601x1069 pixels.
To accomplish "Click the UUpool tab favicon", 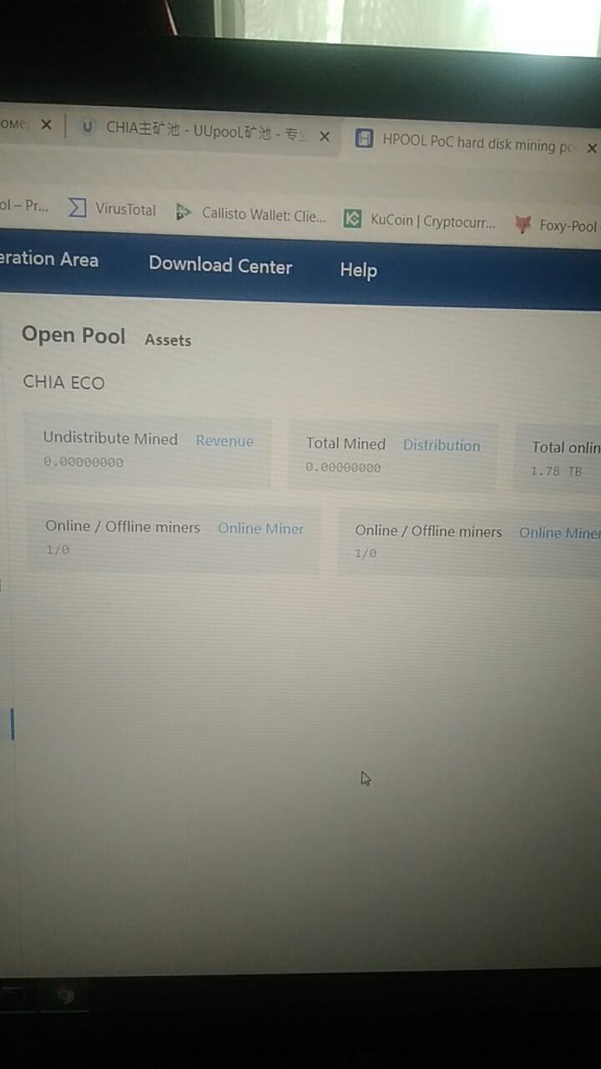I will 88,128.
